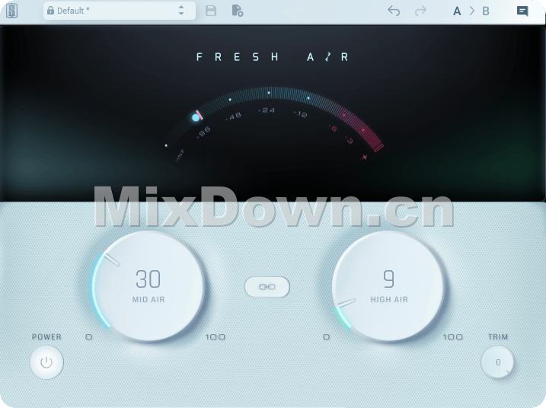
Task: Click the -24 mark on the meter
Action: click(x=266, y=110)
